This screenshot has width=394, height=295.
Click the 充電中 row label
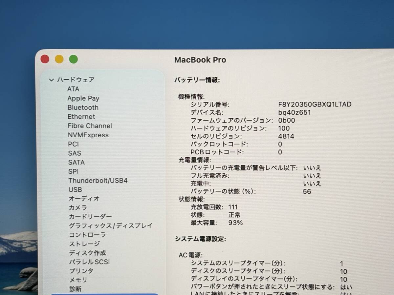(x=201, y=184)
